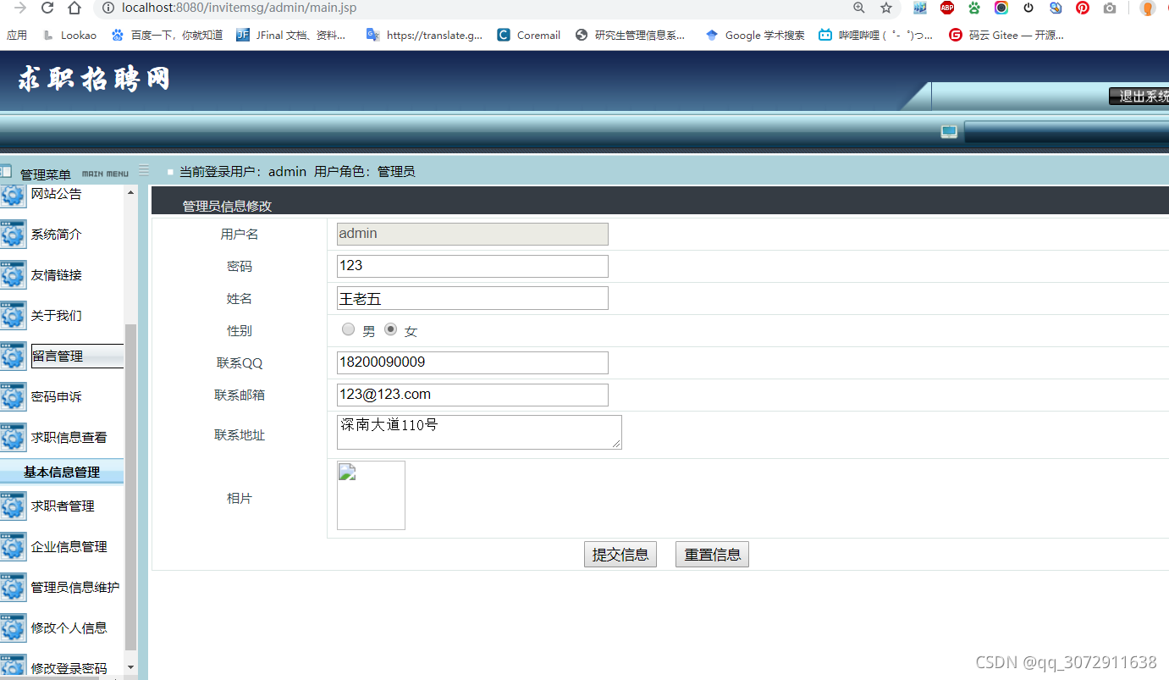Open 修改个人信息 menu item
The image size is (1169, 680).
[69, 628]
